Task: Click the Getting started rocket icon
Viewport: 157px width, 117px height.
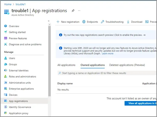Action: (x=6, y=32)
